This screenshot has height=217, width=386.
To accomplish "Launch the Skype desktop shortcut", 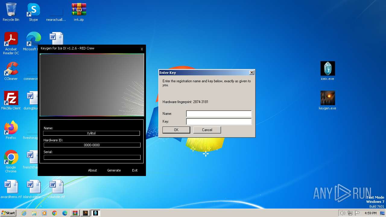I will click(x=33, y=12).
